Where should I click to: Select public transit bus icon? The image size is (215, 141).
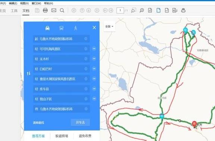coord(62,28)
